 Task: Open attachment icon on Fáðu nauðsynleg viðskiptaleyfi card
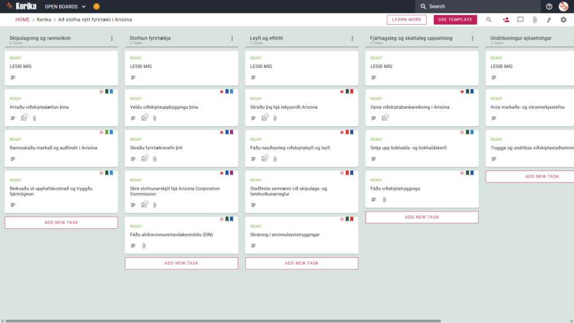275,159
